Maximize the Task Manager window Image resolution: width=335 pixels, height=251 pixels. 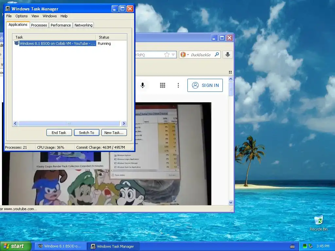122,9
